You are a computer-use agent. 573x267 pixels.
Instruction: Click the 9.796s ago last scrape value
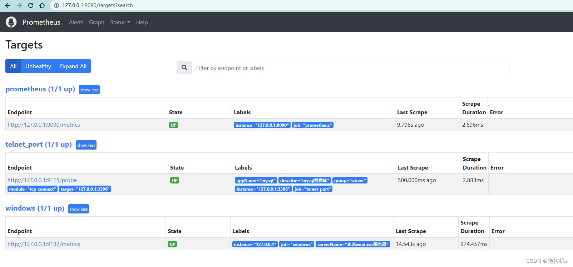pyautogui.click(x=411, y=125)
